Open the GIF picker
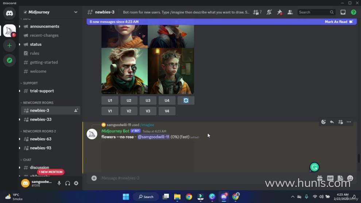 330,178
